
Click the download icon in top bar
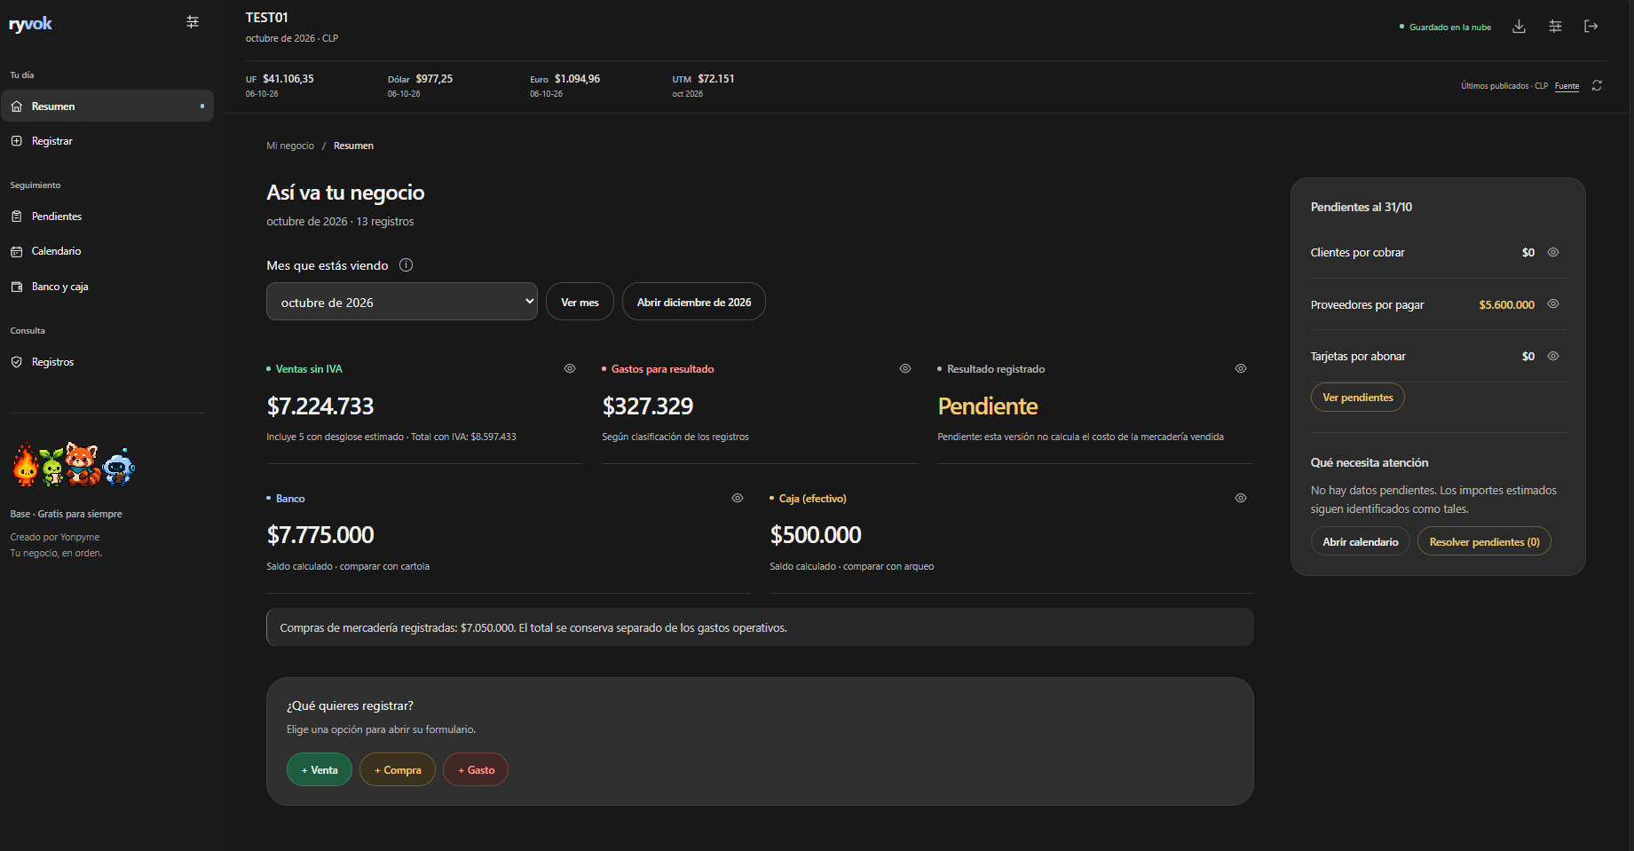click(1519, 27)
